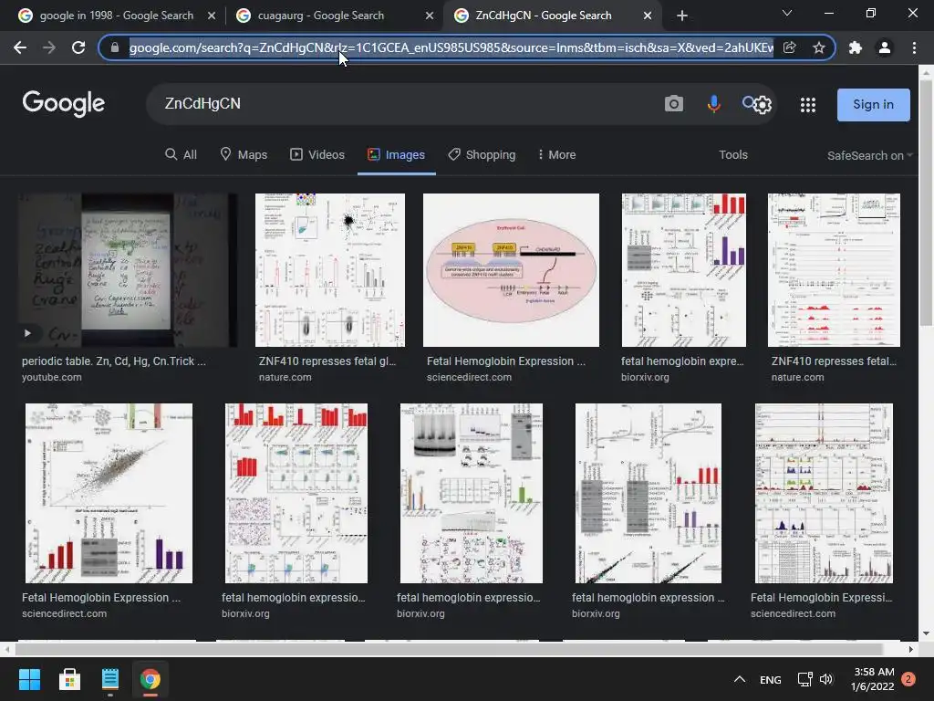Screen dimensions: 934x701
Task: Click ENG language indicator in tray
Action: [770, 679]
